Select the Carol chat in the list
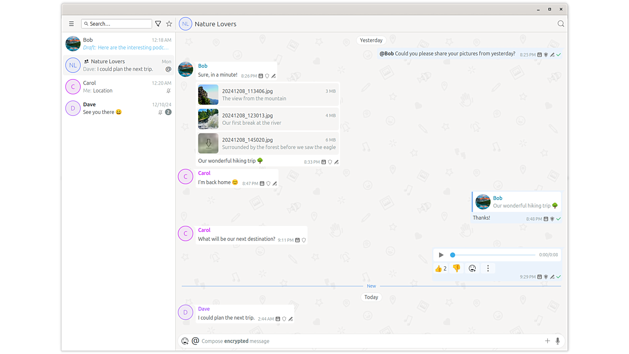This screenshot has height=354, width=629. [119, 87]
